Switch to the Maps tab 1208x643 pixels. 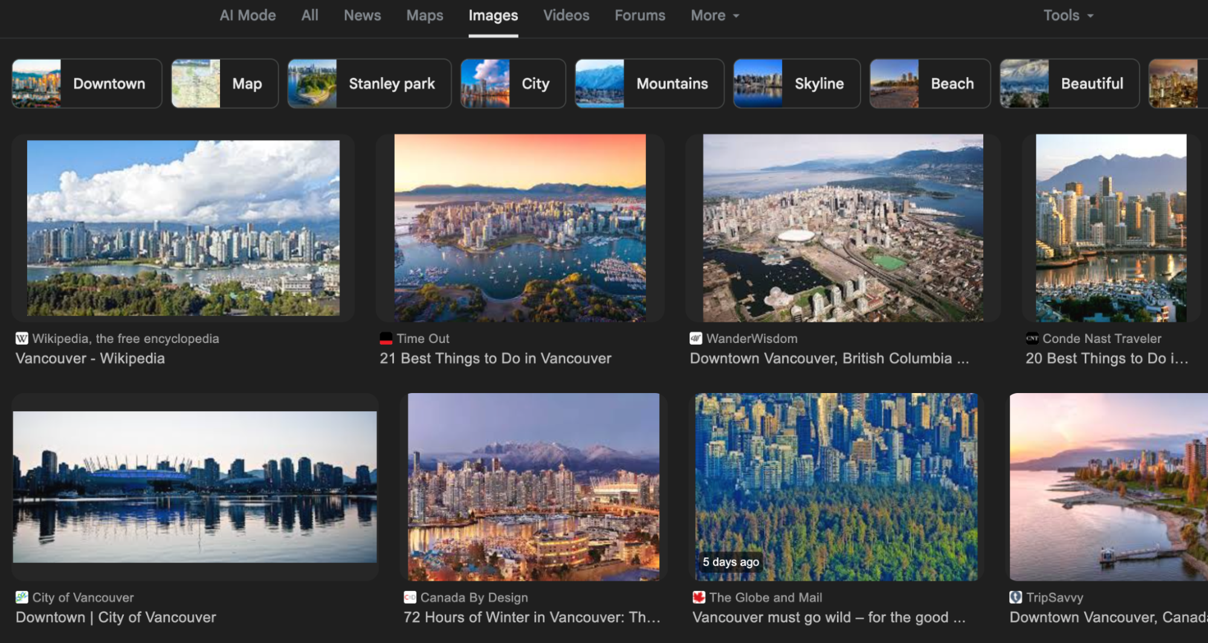click(424, 15)
